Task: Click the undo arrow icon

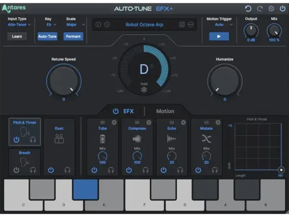Action: click(x=248, y=9)
